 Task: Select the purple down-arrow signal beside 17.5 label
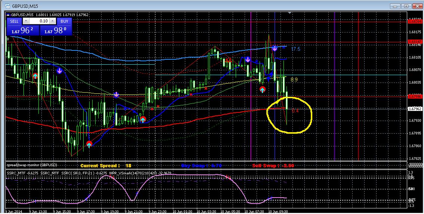point(275,49)
